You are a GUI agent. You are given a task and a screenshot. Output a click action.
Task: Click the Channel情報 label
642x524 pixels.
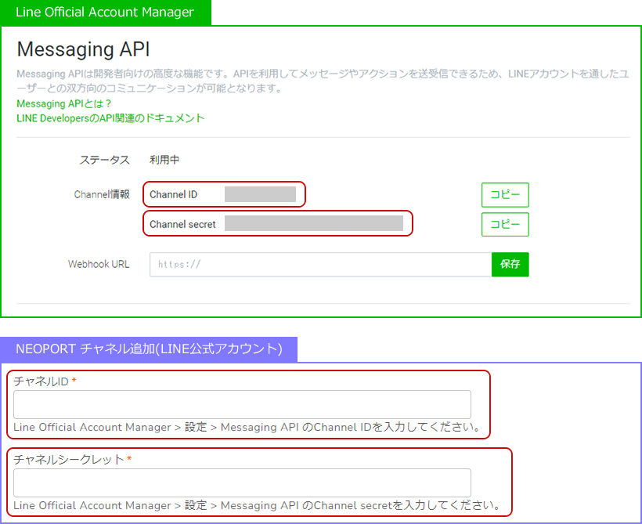pyautogui.click(x=102, y=194)
